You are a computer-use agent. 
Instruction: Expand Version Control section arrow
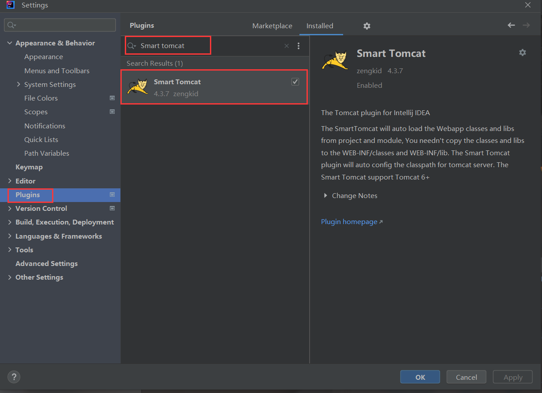pos(10,208)
